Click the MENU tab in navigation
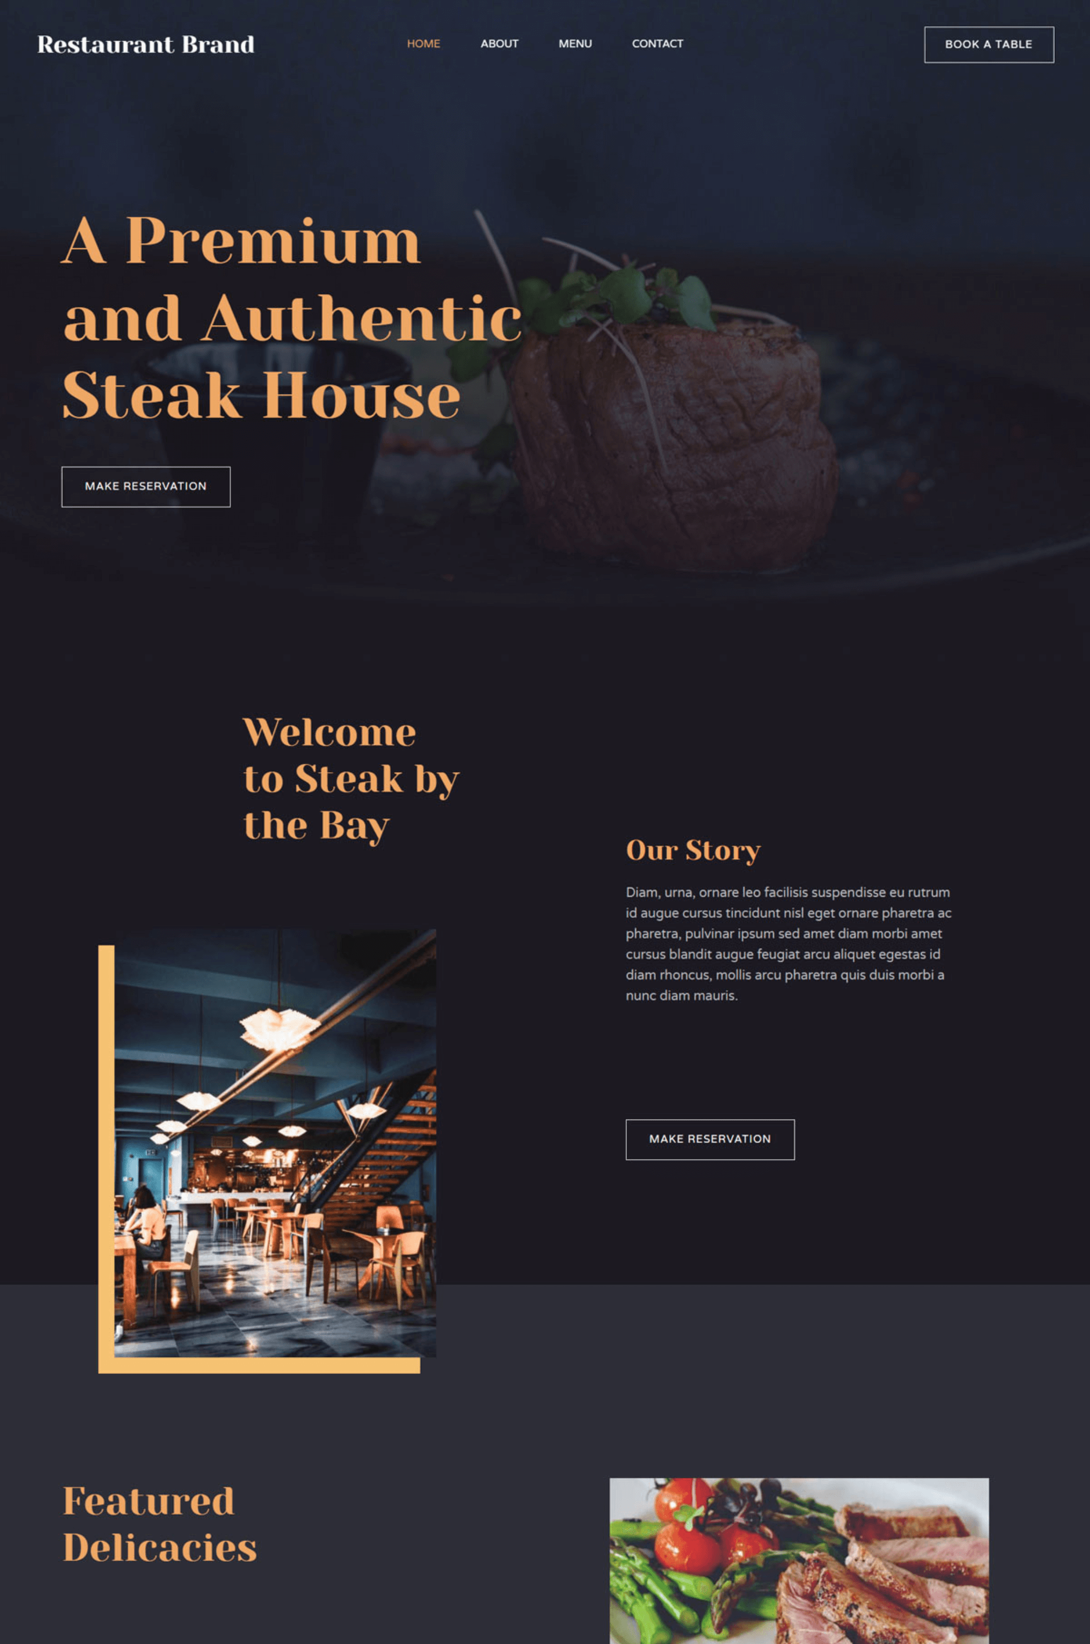Screen dimensions: 1090x1644 [x=574, y=44]
